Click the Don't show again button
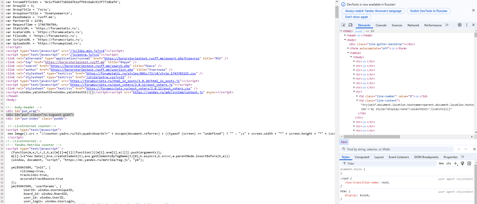477x204 pixels. click(x=356, y=17)
